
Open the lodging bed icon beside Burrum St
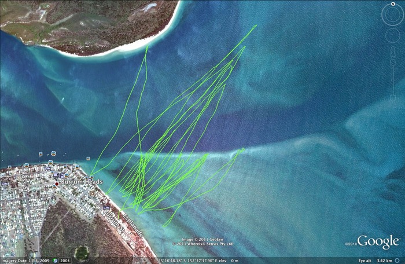click(106, 207)
